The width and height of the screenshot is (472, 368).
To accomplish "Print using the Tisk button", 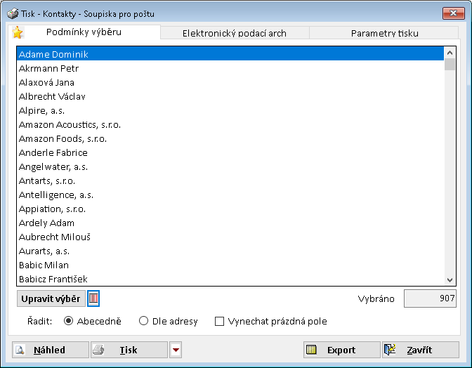I will [129, 350].
